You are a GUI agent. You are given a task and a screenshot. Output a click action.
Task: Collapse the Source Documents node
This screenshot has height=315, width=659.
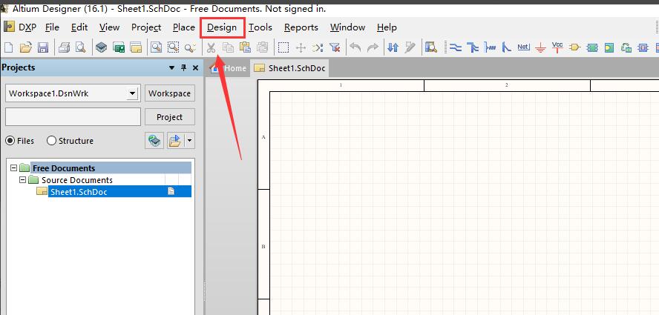[x=23, y=180]
